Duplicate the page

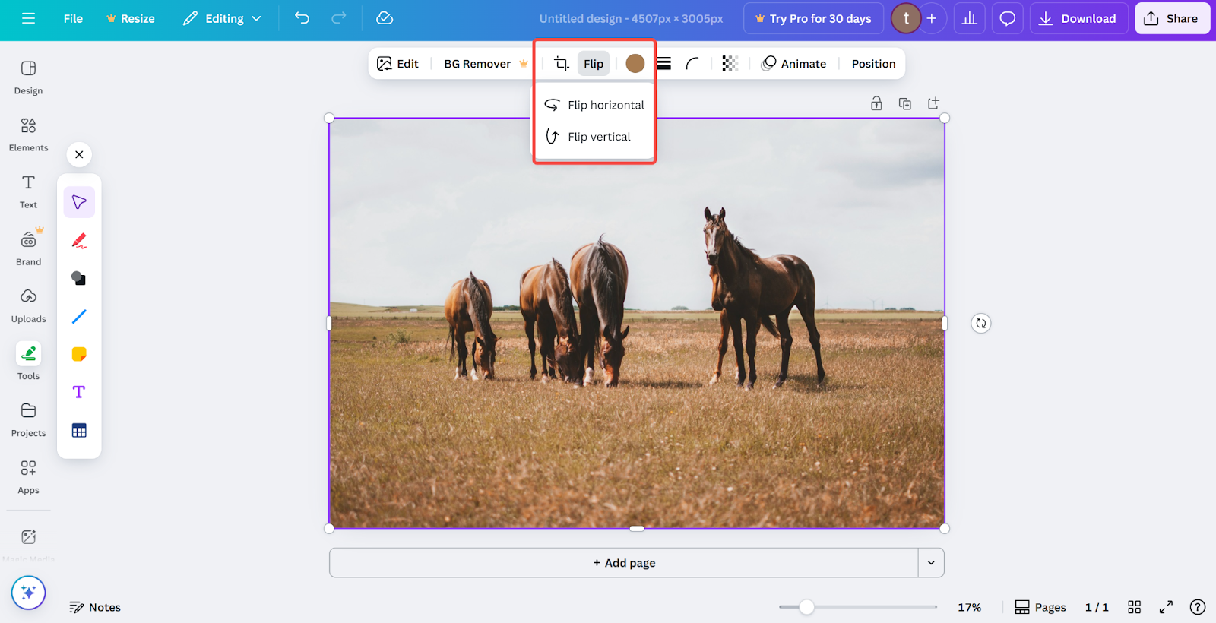tap(905, 103)
